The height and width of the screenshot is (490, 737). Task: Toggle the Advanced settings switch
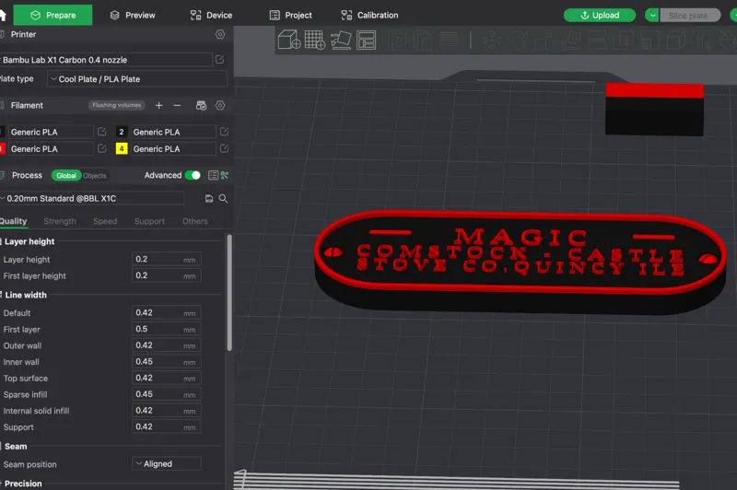(x=193, y=175)
